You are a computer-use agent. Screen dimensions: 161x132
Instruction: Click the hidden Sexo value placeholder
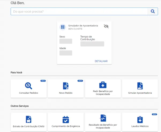(66, 41)
